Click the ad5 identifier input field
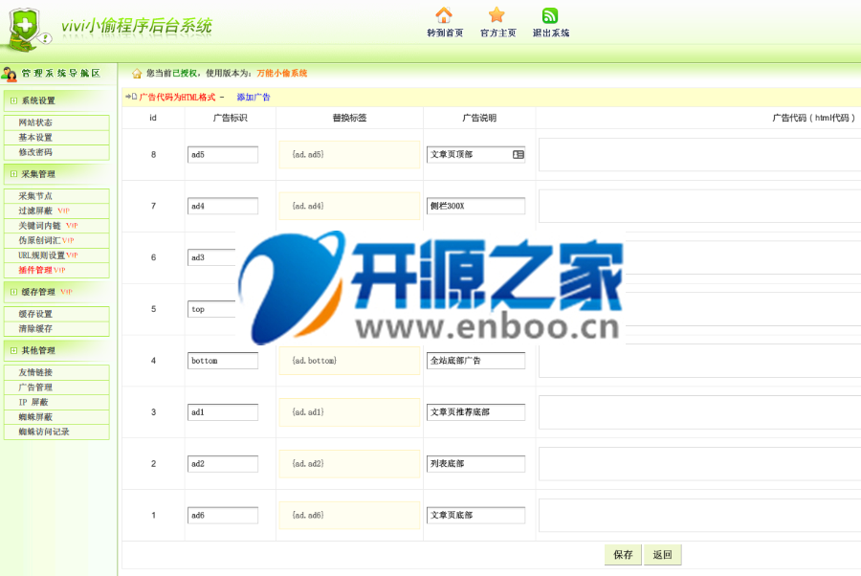 222,155
